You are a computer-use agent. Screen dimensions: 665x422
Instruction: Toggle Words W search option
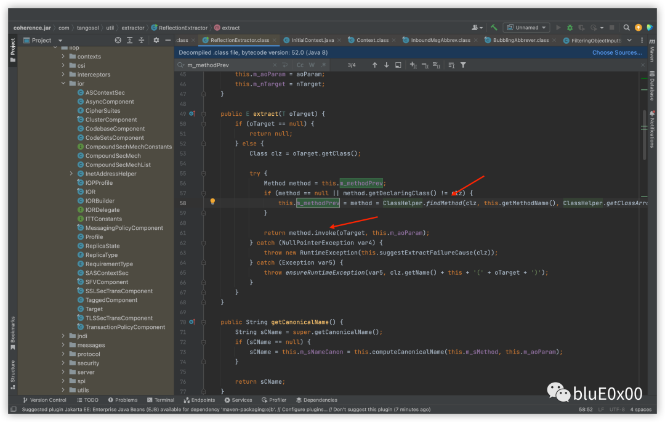pos(312,65)
